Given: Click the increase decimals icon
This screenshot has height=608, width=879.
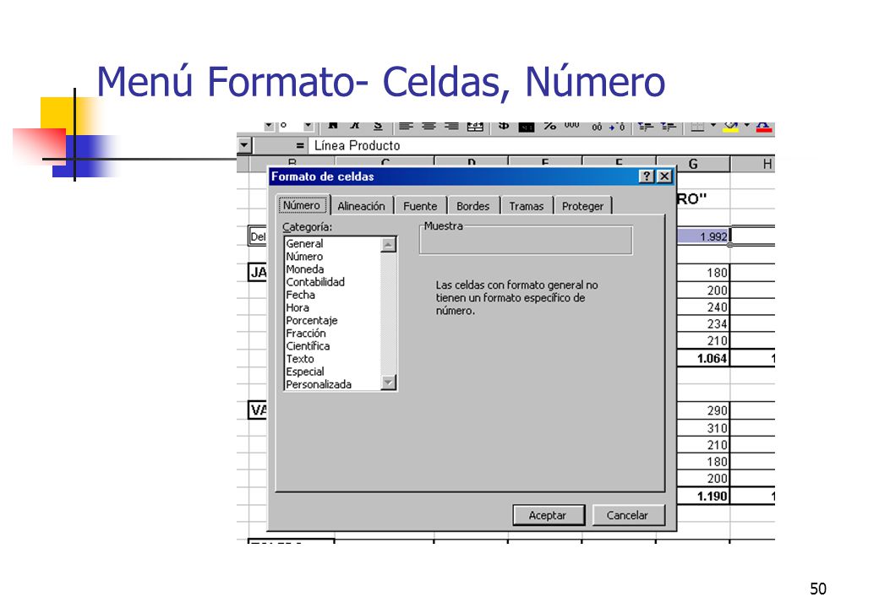Looking at the screenshot, I should [597, 127].
